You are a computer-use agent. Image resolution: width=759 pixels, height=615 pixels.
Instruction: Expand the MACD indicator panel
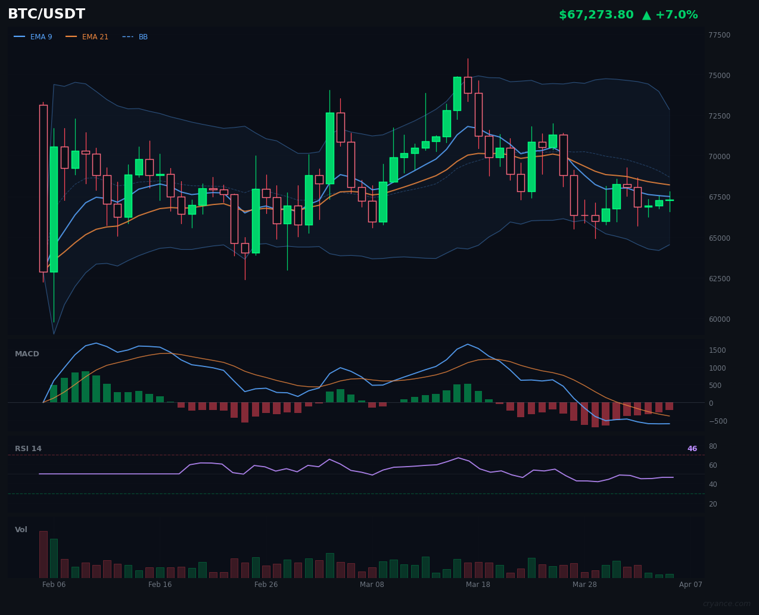26,353
